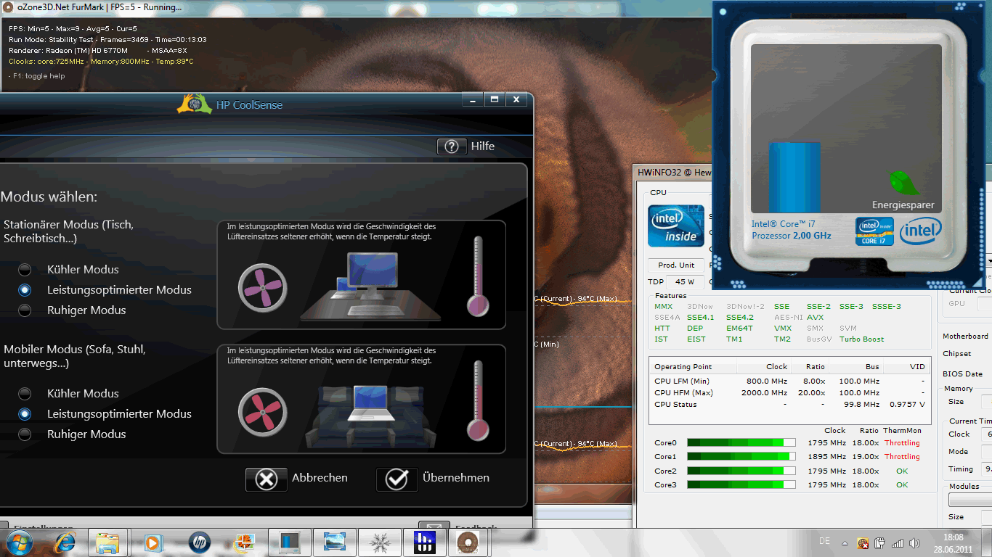Click the blue CPU usage bar in gadget
The width and height of the screenshot is (992, 557).
[x=794, y=178]
